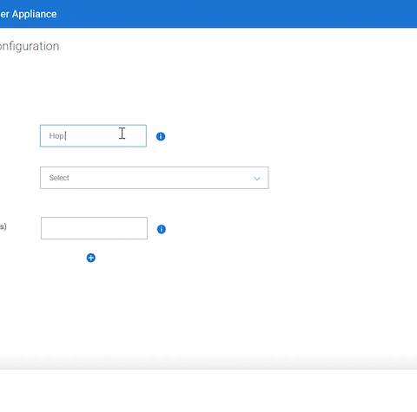Viewport: 417px width, 412px height.
Task: Show help for the field containing "Hop"
Action: pyautogui.click(x=161, y=136)
